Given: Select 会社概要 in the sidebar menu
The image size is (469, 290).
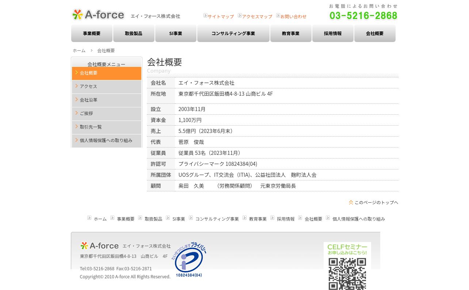Looking at the screenshot, I should point(107,73).
